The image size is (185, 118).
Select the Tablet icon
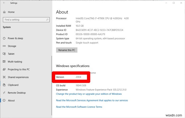pos(4,54)
